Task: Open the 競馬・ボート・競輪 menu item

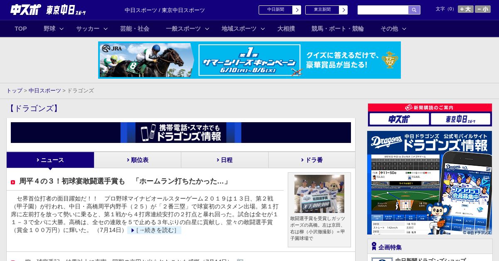Action: 338,29
